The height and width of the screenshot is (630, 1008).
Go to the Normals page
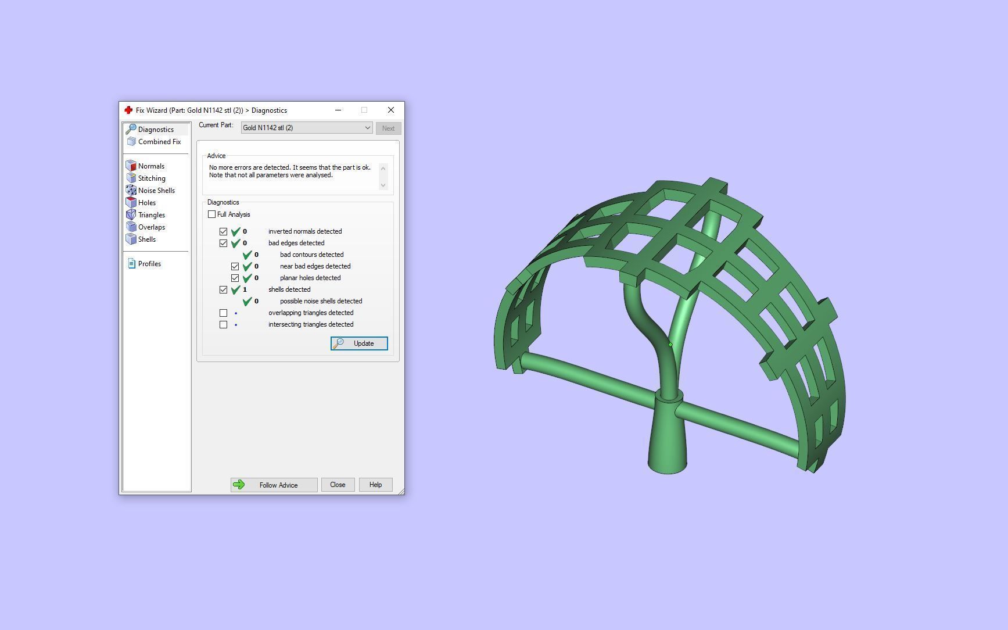pyautogui.click(x=151, y=166)
